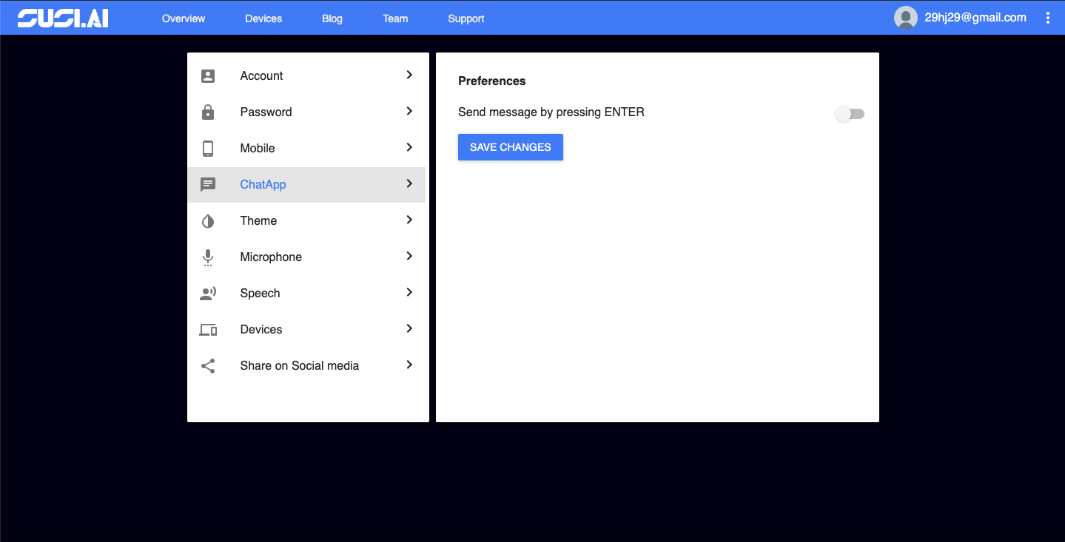Select the Password lock icon
1065x542 pixels.
[x=207, y=112]
